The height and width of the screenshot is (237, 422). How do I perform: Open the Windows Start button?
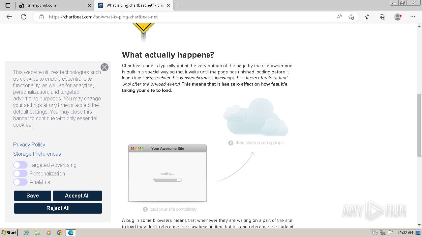(x=9, y=233)
